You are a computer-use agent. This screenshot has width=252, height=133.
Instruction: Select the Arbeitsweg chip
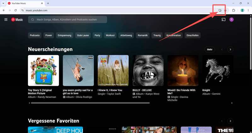[126, 35]
